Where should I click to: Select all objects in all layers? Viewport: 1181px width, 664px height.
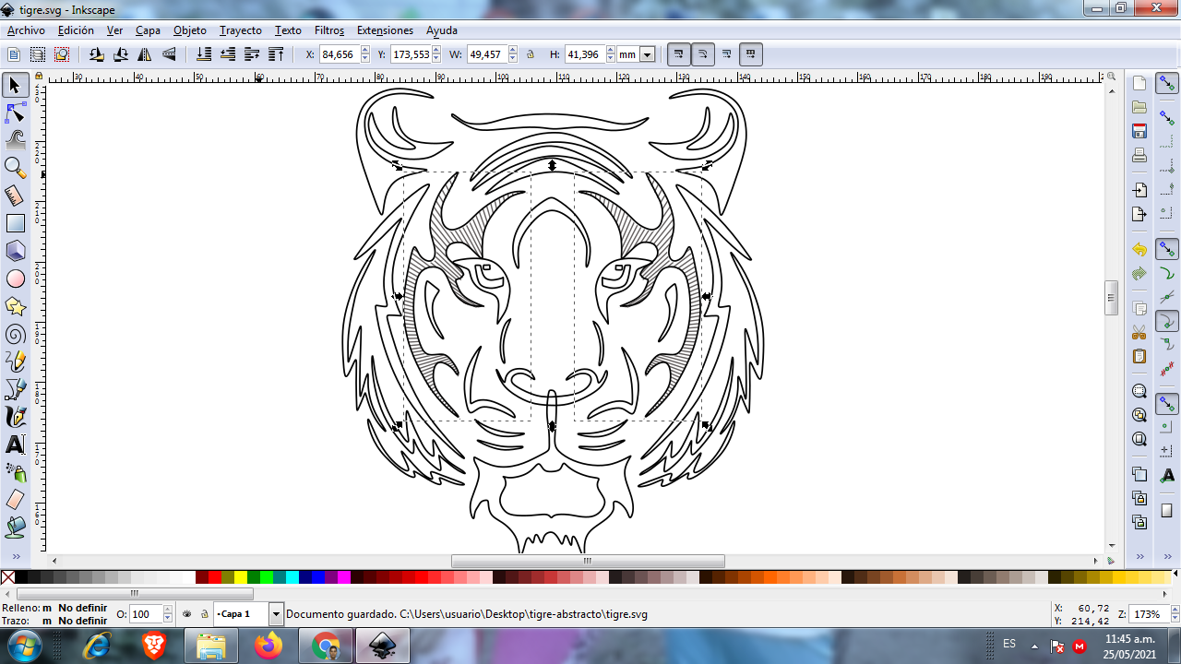pos(37,54)
